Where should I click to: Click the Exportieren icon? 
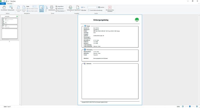tap(77, 8)
